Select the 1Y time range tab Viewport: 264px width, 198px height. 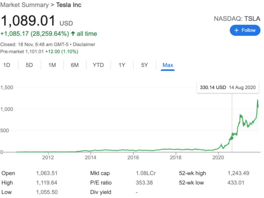pos(122,65)
